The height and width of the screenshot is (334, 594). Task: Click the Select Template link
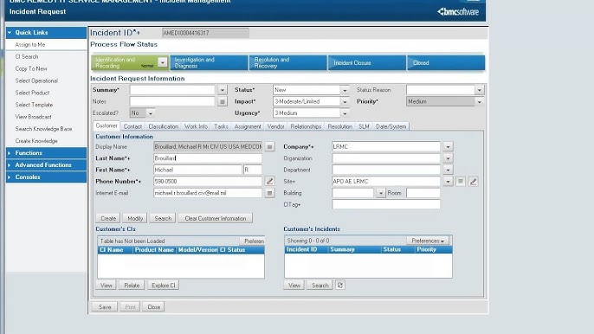34,105
